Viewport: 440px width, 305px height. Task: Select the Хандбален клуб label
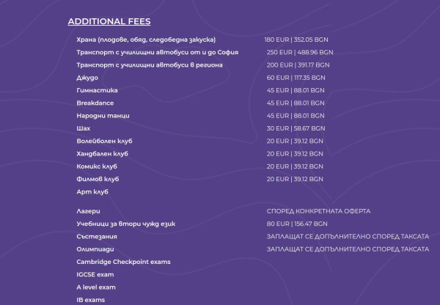102,154
